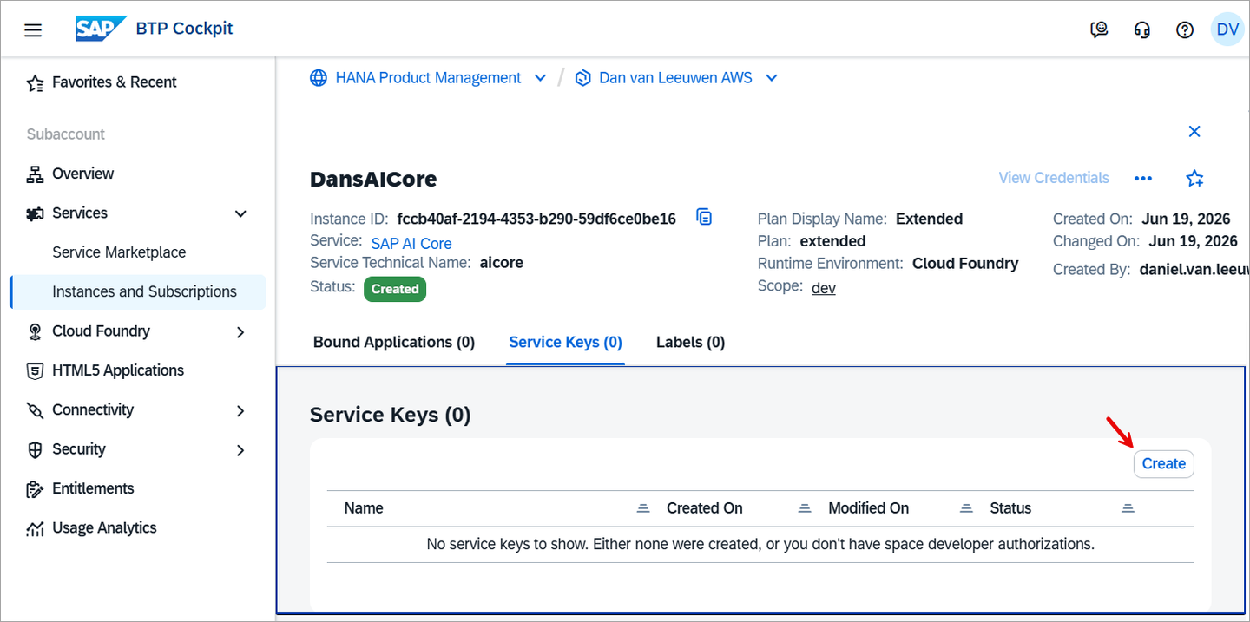
Task: Expand the Cloud Foundry section chevron
Action: pyautogui.click(x=241, y=331)
